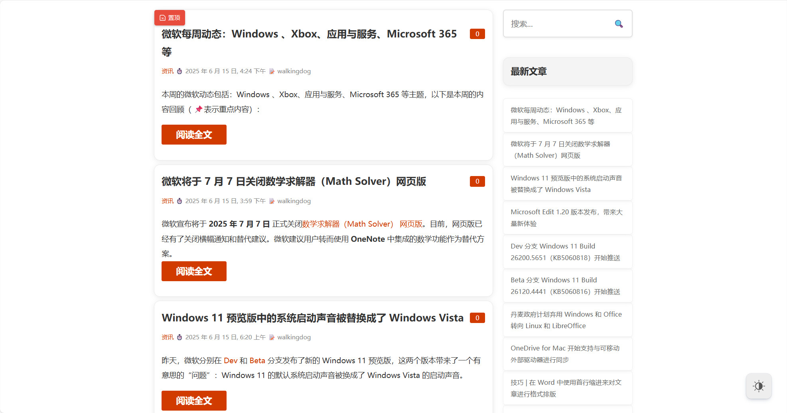Open comment count badge for Windows Vista post
The height and width of the screenshot is (413, 787).
[477, 318]
